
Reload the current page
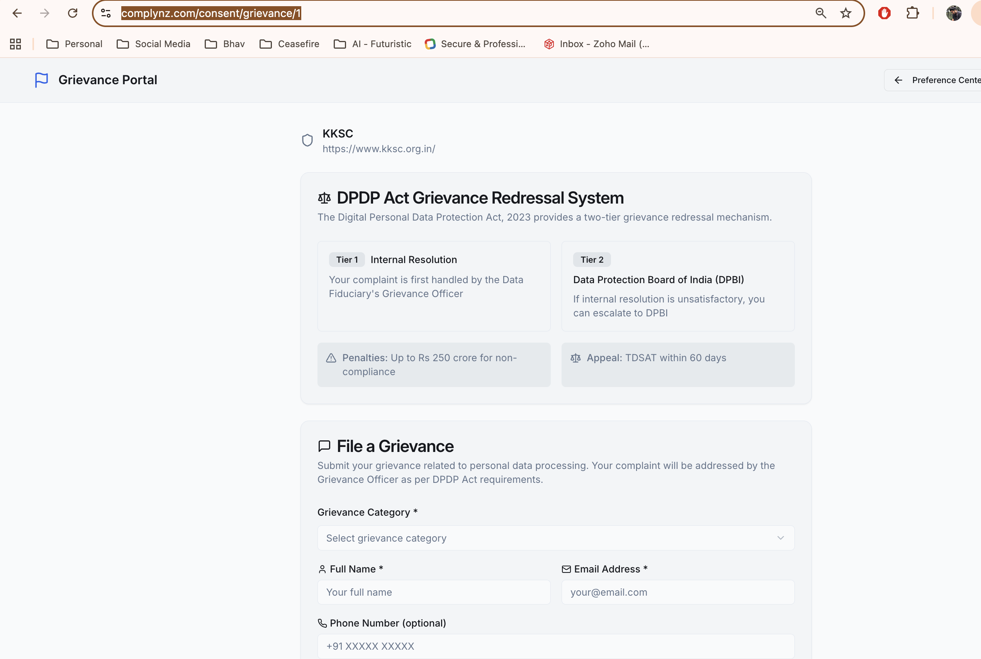72,13
